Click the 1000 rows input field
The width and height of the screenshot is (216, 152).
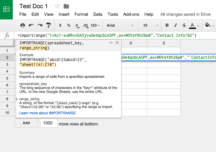coord(49,123)
